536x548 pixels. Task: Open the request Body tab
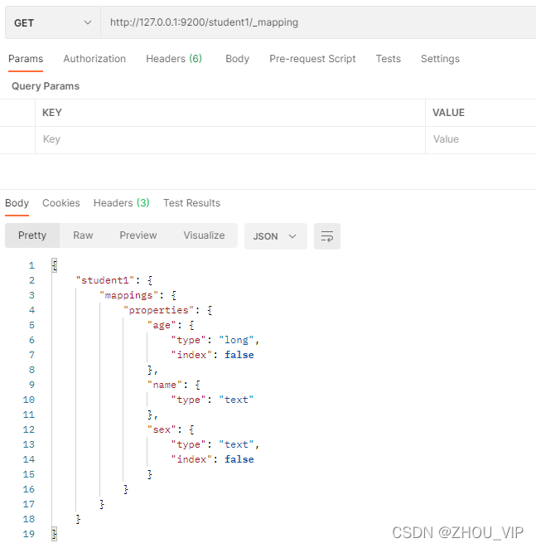click(x=238, y=59)
